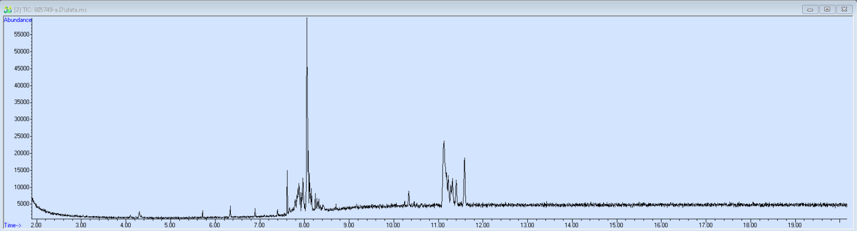Click the time axis label 11.00

coord(438,224)
